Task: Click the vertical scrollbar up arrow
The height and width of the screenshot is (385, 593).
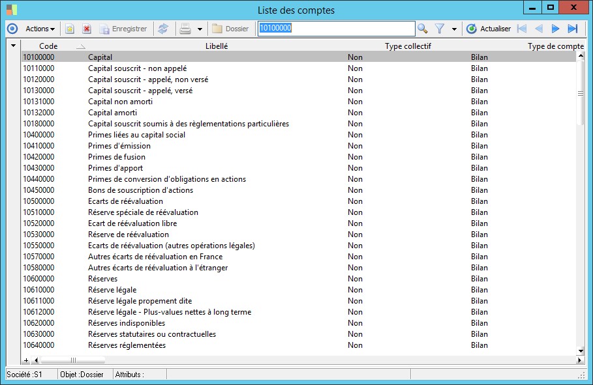Action: point(581,55)
